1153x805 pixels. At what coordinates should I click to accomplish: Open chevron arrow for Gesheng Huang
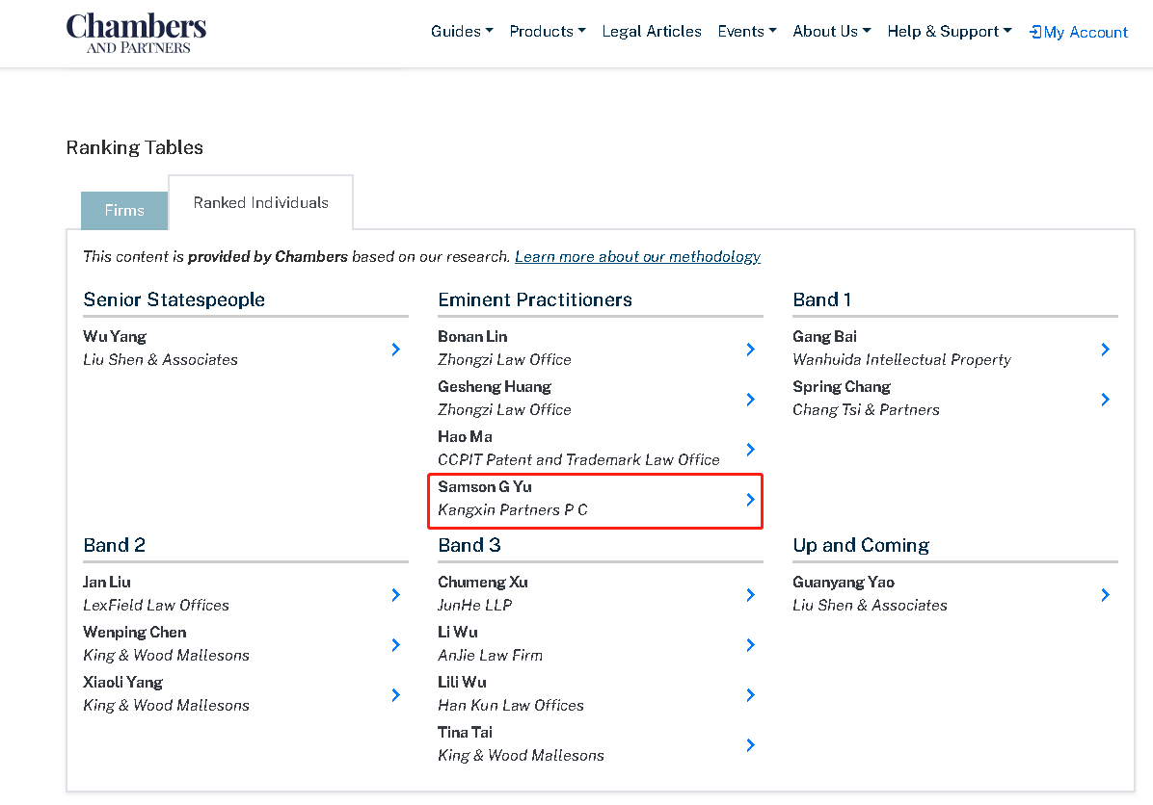750,400
